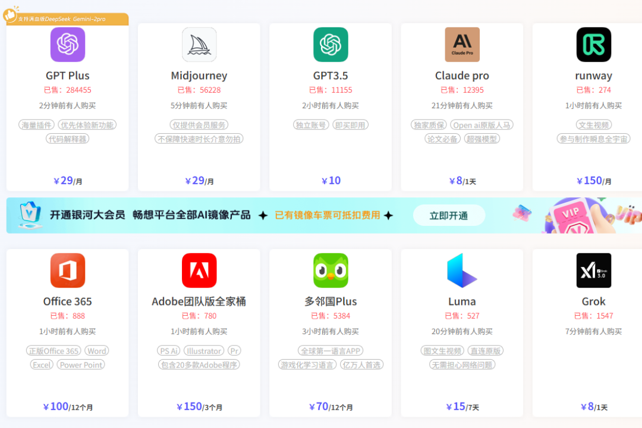Open the Luma product icon
Viewport: 642px width, 428px height.
coord(462,270)
